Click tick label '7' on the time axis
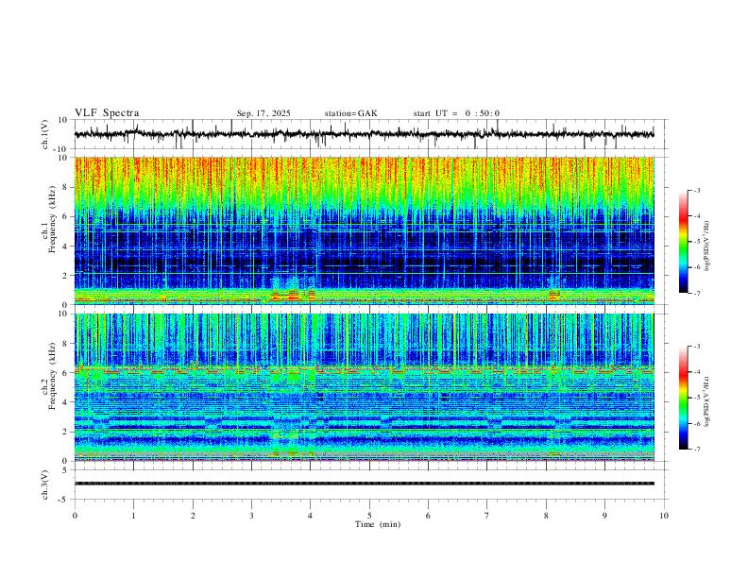This screenshot has width=748, height=578. coord(487,516)
